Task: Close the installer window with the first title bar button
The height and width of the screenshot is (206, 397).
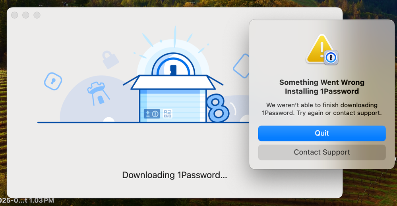Action: coord(15,15)
